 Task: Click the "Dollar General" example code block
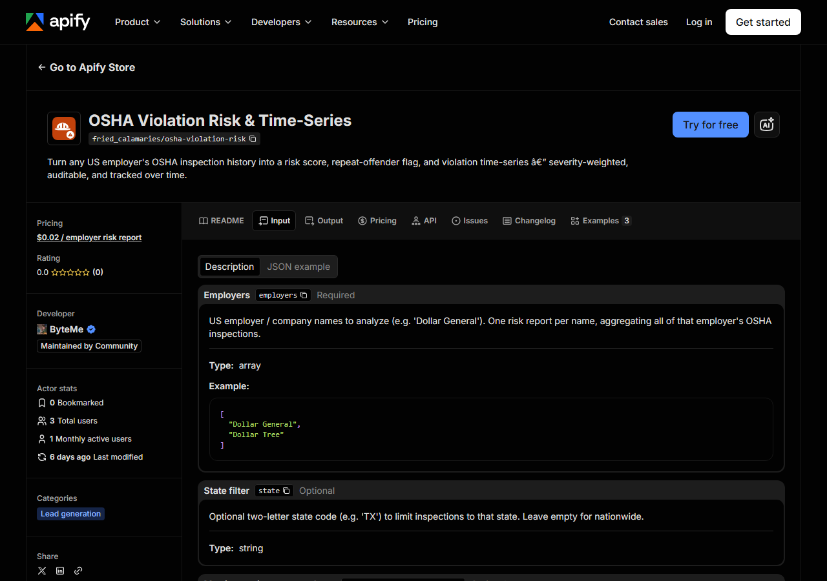491,429
